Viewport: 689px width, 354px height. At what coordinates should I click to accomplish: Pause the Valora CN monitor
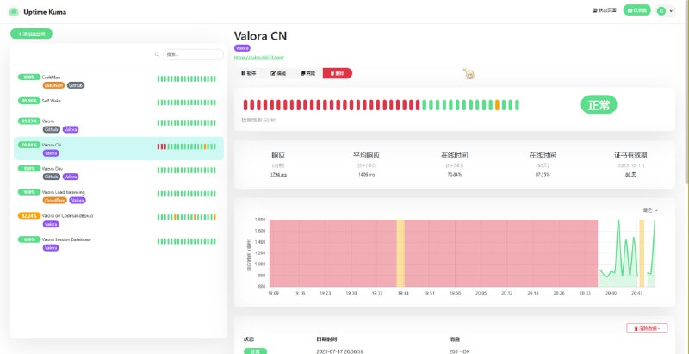click(249, 73)
